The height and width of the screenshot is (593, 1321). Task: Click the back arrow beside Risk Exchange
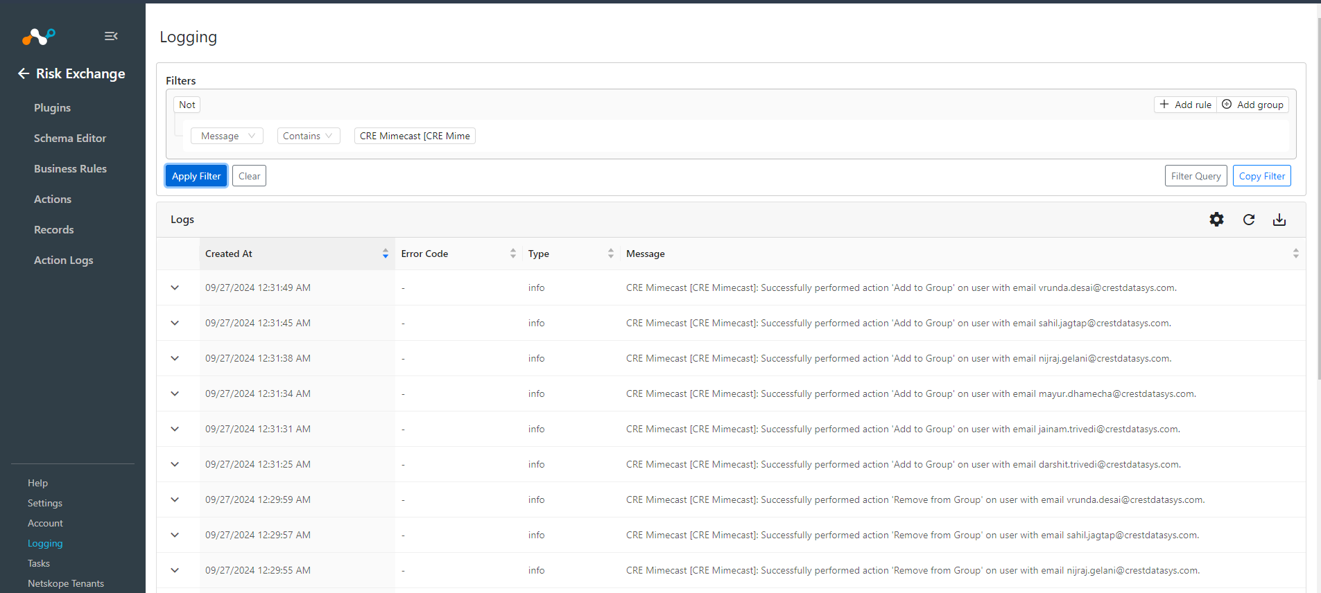click(24, 73)
